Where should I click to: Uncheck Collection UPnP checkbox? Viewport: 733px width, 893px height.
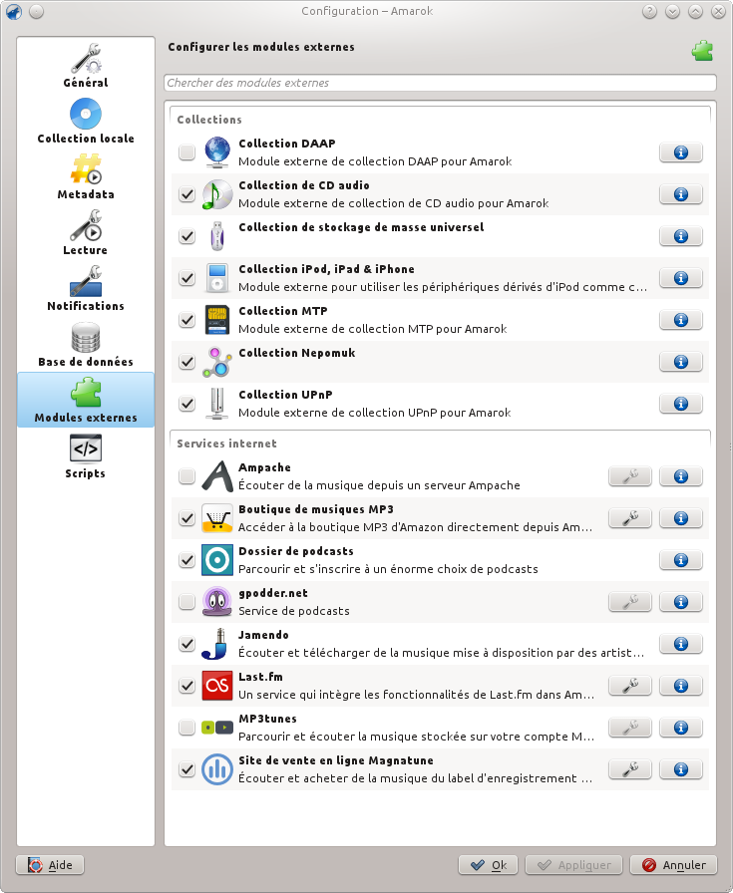point(186,404)
